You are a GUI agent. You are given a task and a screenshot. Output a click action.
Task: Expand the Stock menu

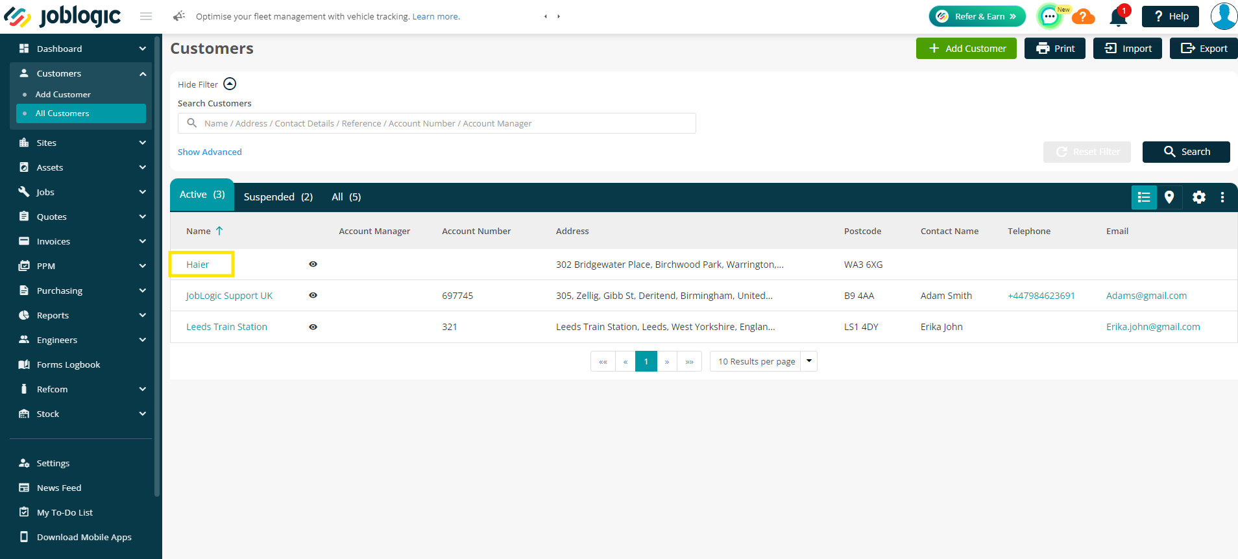142,414
